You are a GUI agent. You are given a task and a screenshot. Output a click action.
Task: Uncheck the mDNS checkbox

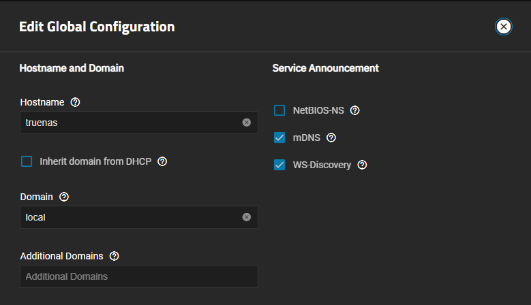pyautogui.click(x=279, y=138)
